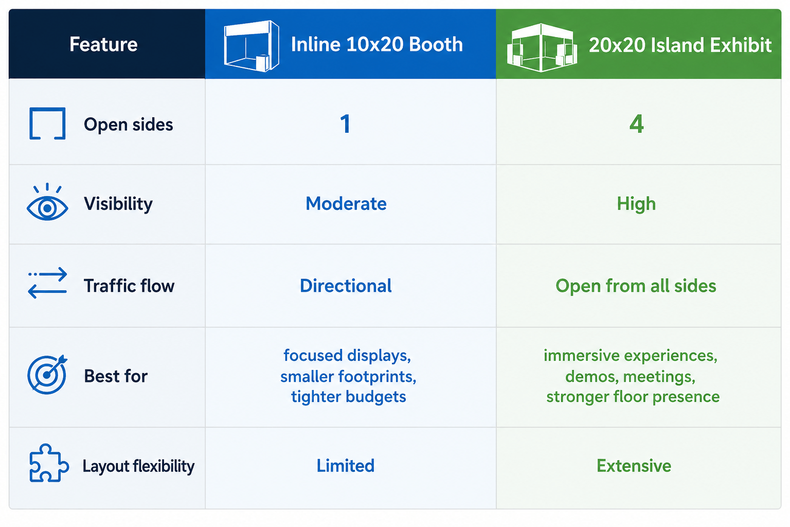Click the Best for target icon
Screen dimensions: 790x527
[47, 374]
